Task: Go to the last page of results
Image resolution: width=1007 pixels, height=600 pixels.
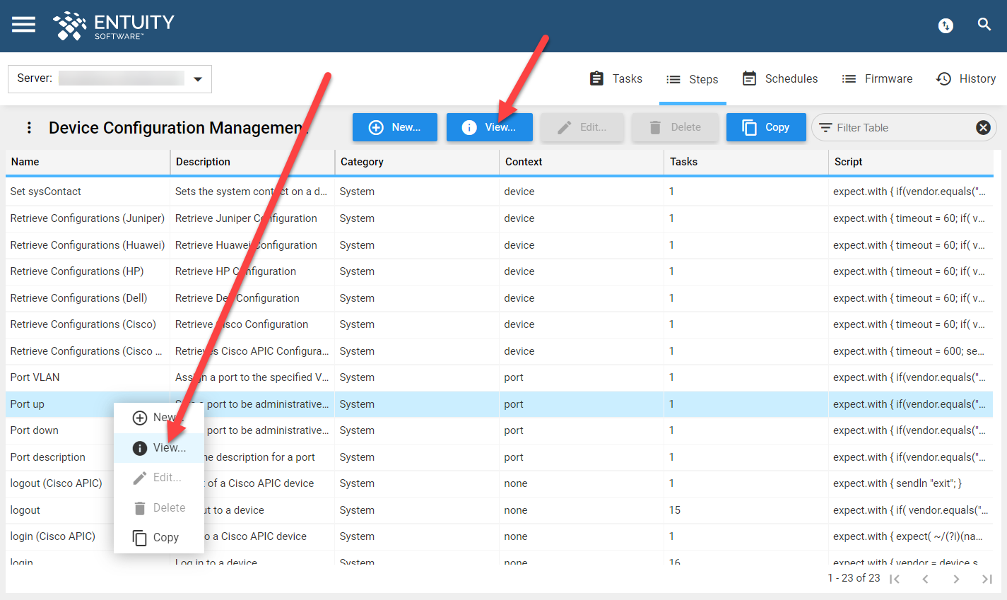Action: [x=987, y=578]
